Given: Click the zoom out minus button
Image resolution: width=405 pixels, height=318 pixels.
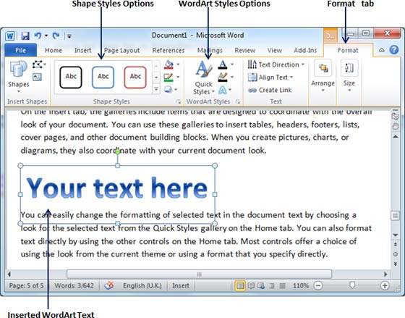Looking at the screenshot, I should [318, 285].
